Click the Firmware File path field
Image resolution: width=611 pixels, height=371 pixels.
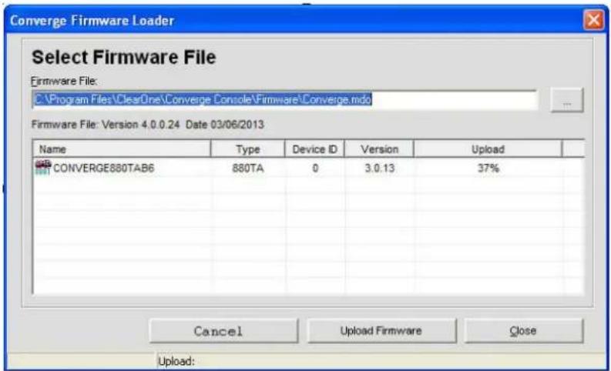tap(285, 100)
